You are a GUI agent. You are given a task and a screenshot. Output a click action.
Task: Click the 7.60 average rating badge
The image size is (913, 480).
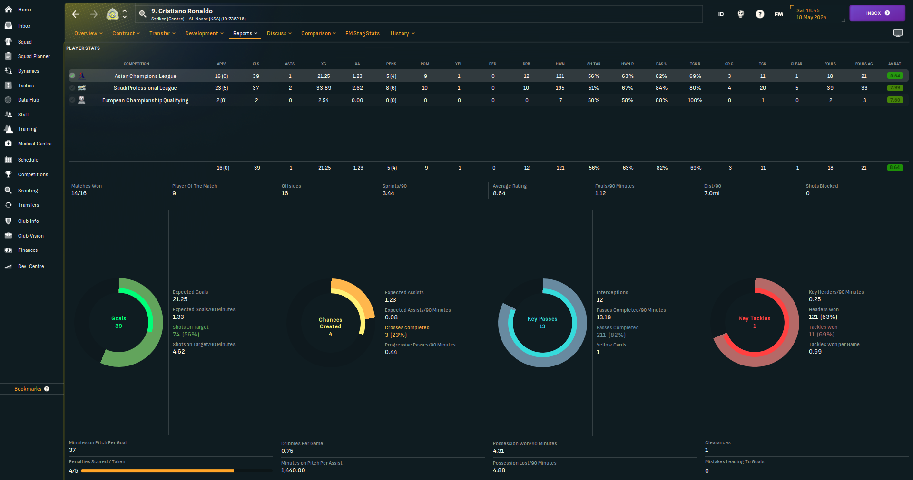pyautogui.click(x=895, y=100)
